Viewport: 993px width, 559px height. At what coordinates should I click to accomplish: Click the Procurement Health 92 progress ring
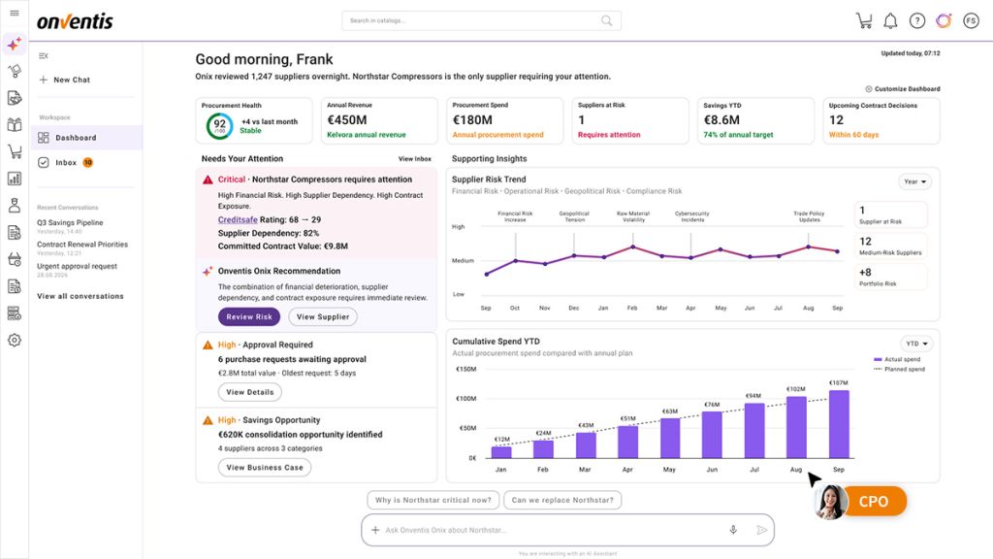[x=220, y=125]
